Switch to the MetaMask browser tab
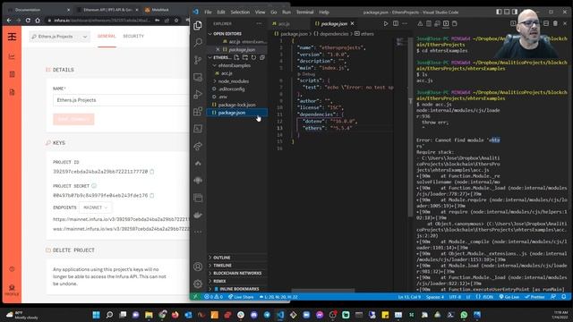573x322 pixels. coord(159,10)
